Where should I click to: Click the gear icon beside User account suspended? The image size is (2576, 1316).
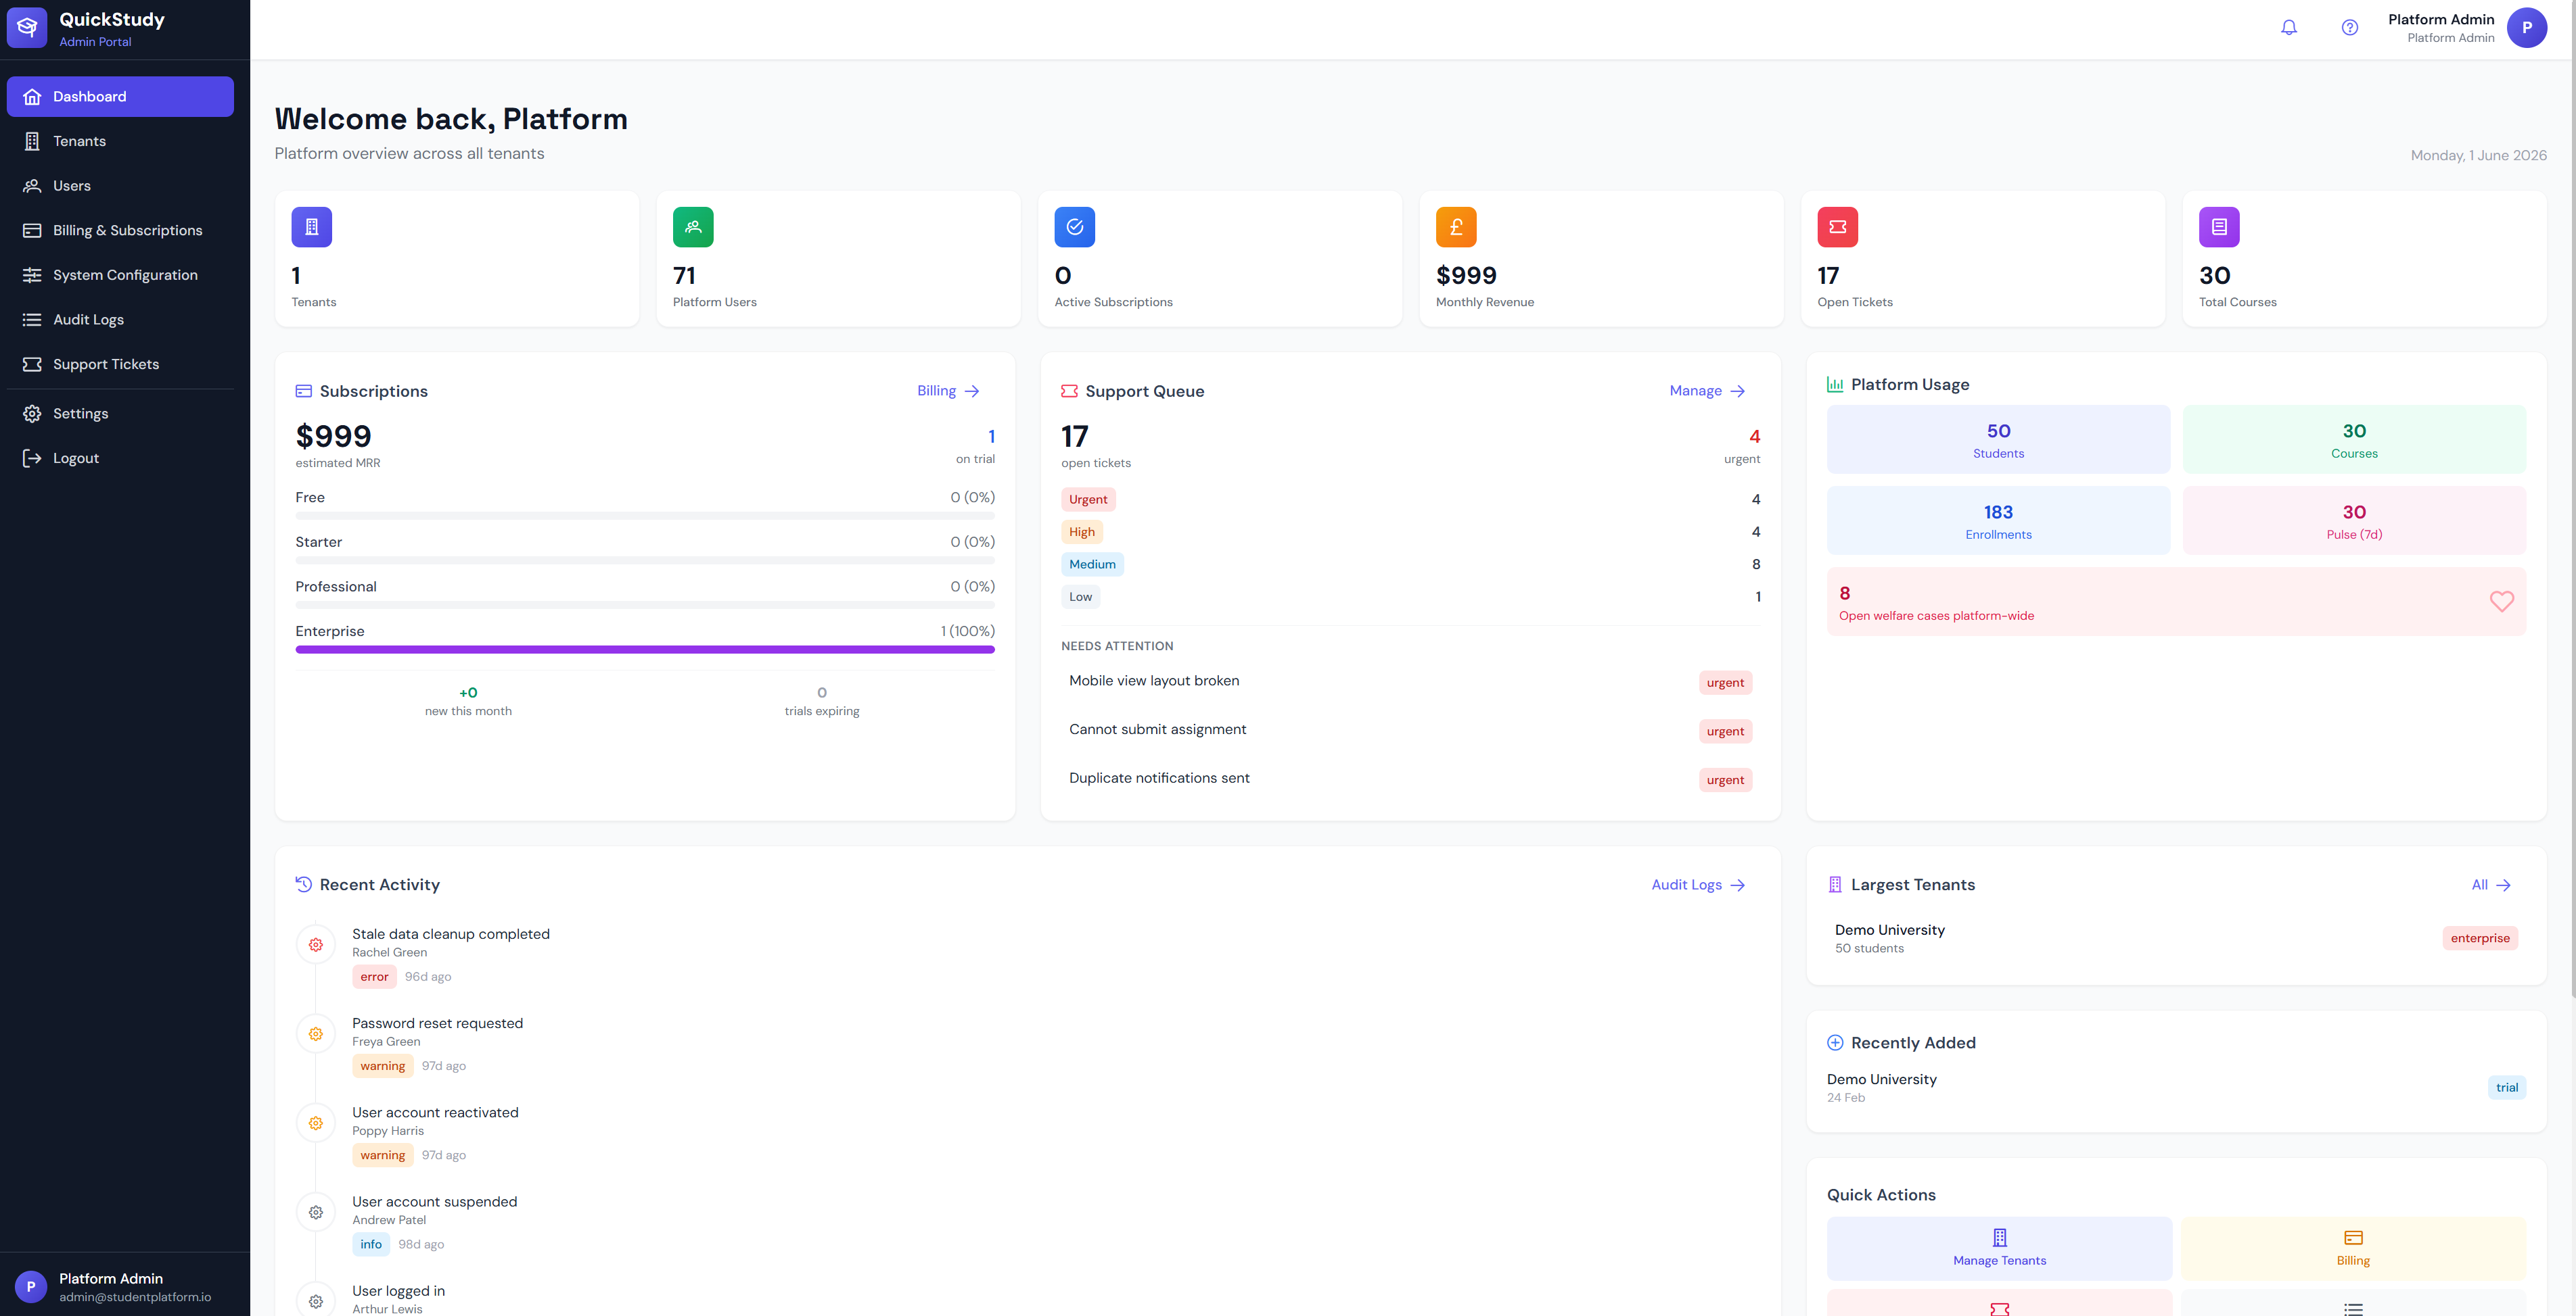[x=316, y=1212]
